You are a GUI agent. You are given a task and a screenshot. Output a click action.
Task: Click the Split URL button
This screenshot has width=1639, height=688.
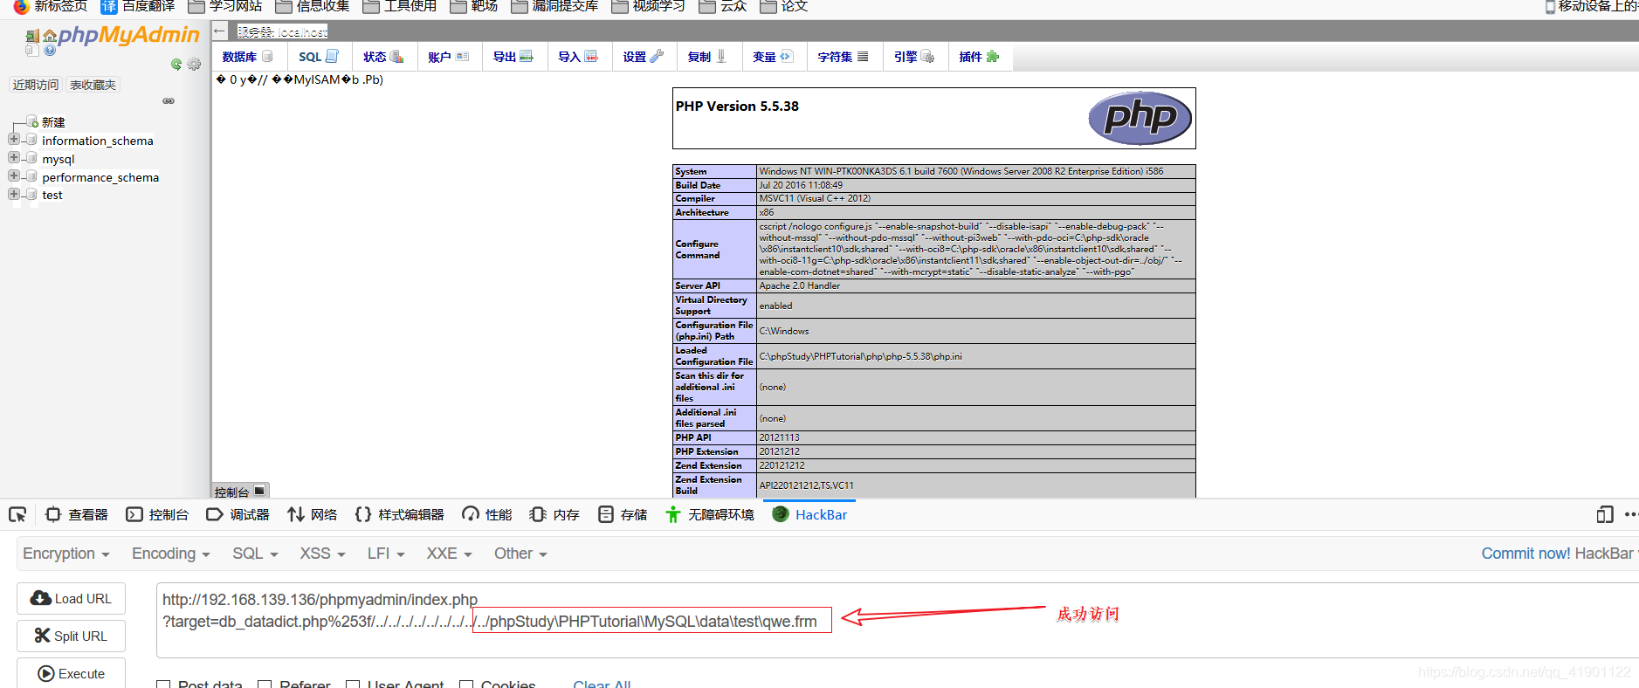(x=71, y=636)
